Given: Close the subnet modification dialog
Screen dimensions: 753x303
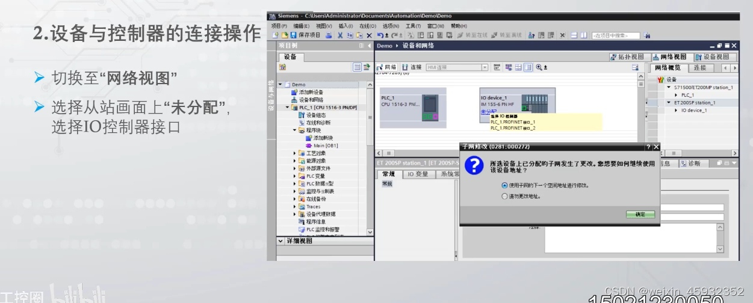Looking at the screenshot, I should click(656, 147).
